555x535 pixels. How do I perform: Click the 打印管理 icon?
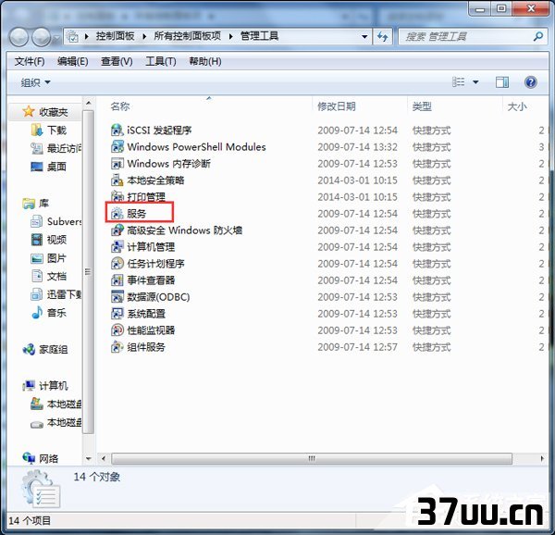(117, 196)
